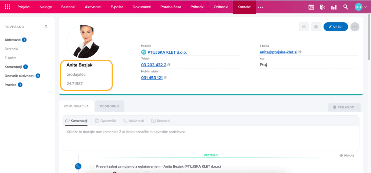
Task: Open the AD user account dropdown
Action: [360, 7]
